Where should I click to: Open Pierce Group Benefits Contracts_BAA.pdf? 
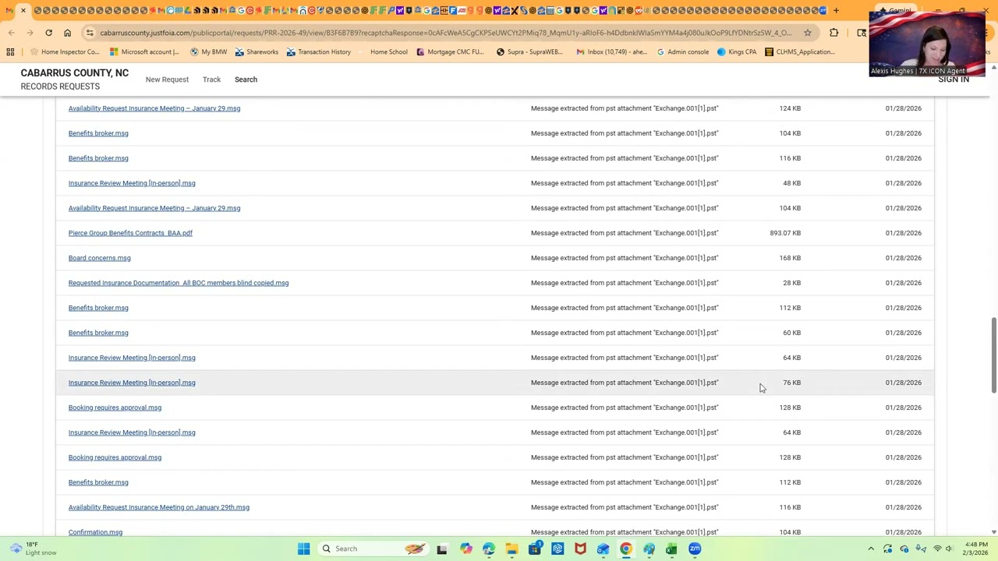(130, 233)
